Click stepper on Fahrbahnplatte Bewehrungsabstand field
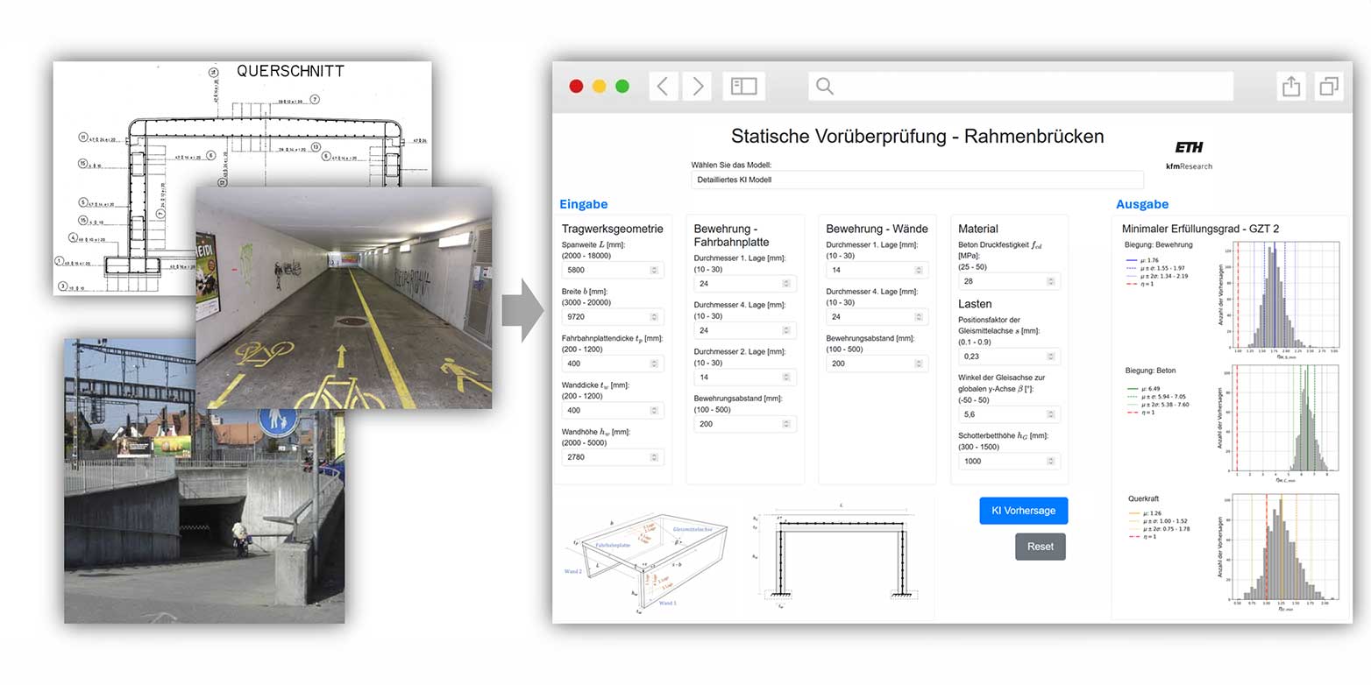 [786, 424]
